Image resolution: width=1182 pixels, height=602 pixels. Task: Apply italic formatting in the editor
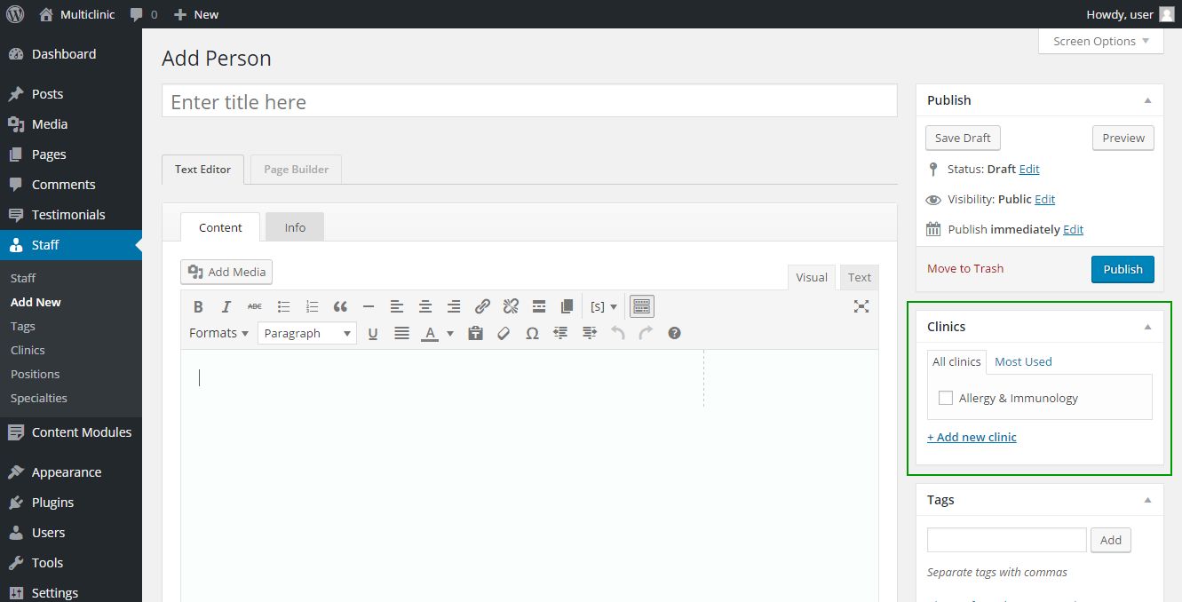click(226, 306)
